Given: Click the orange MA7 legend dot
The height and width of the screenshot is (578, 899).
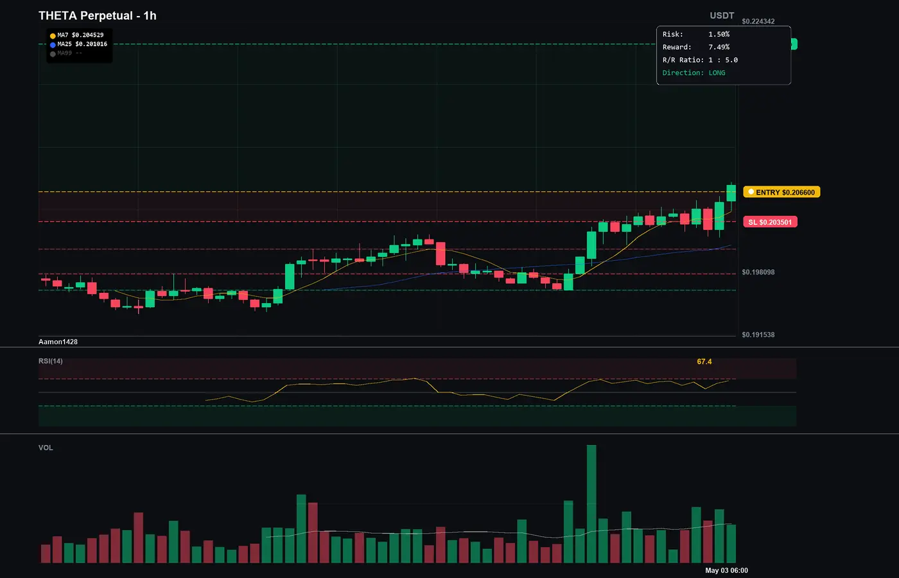Looking at the screenshot, I should point(53,36).
